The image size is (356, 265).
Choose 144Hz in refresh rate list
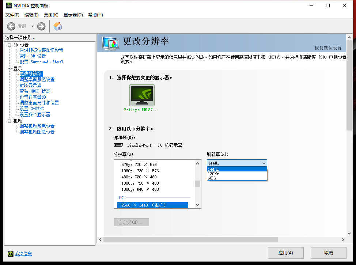pos(237,169)
